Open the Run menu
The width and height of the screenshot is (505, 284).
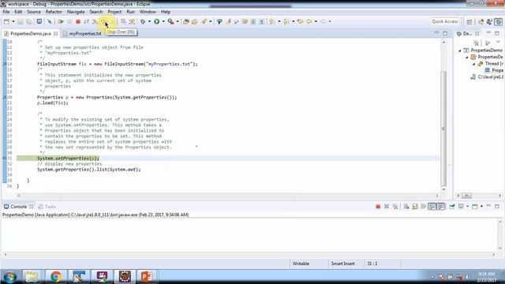point(130,12)
